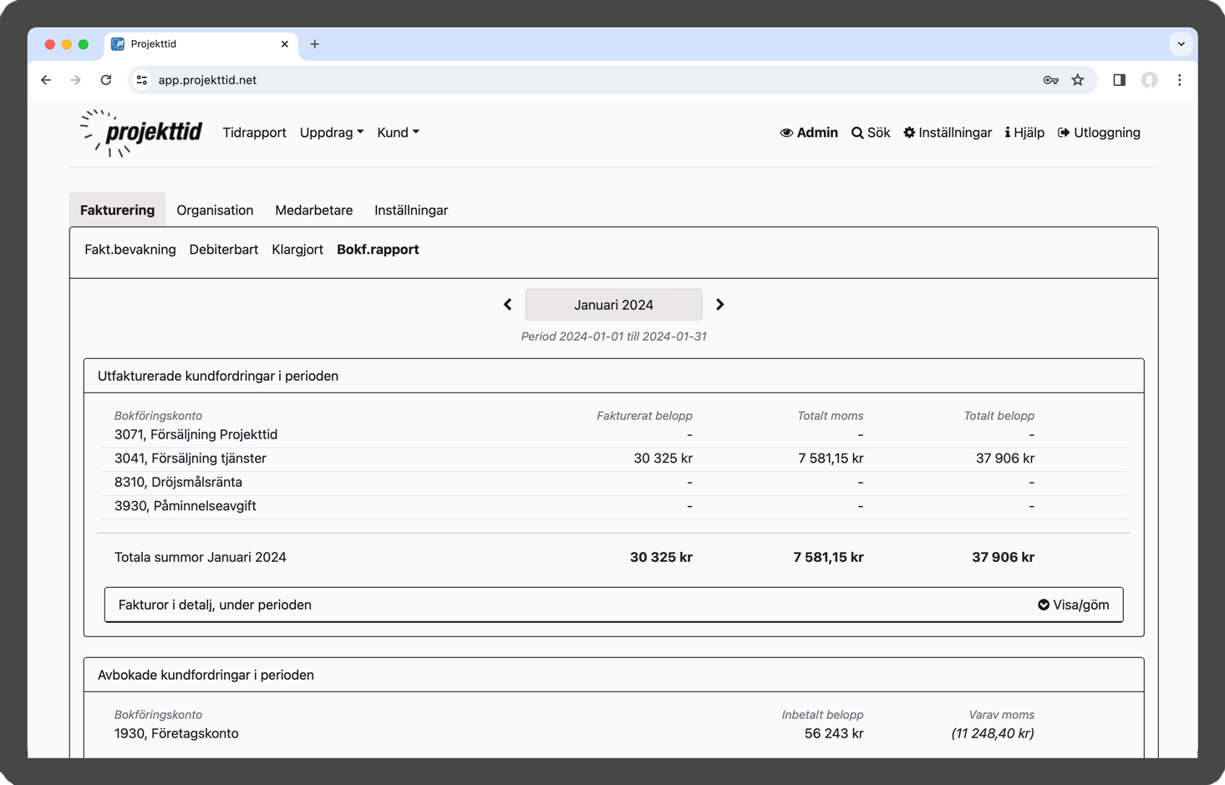Image resolution: width=1225 pixels, height=785 pixels.
Task: Expand the Kund dropdown menu
Action: (398, 133)
